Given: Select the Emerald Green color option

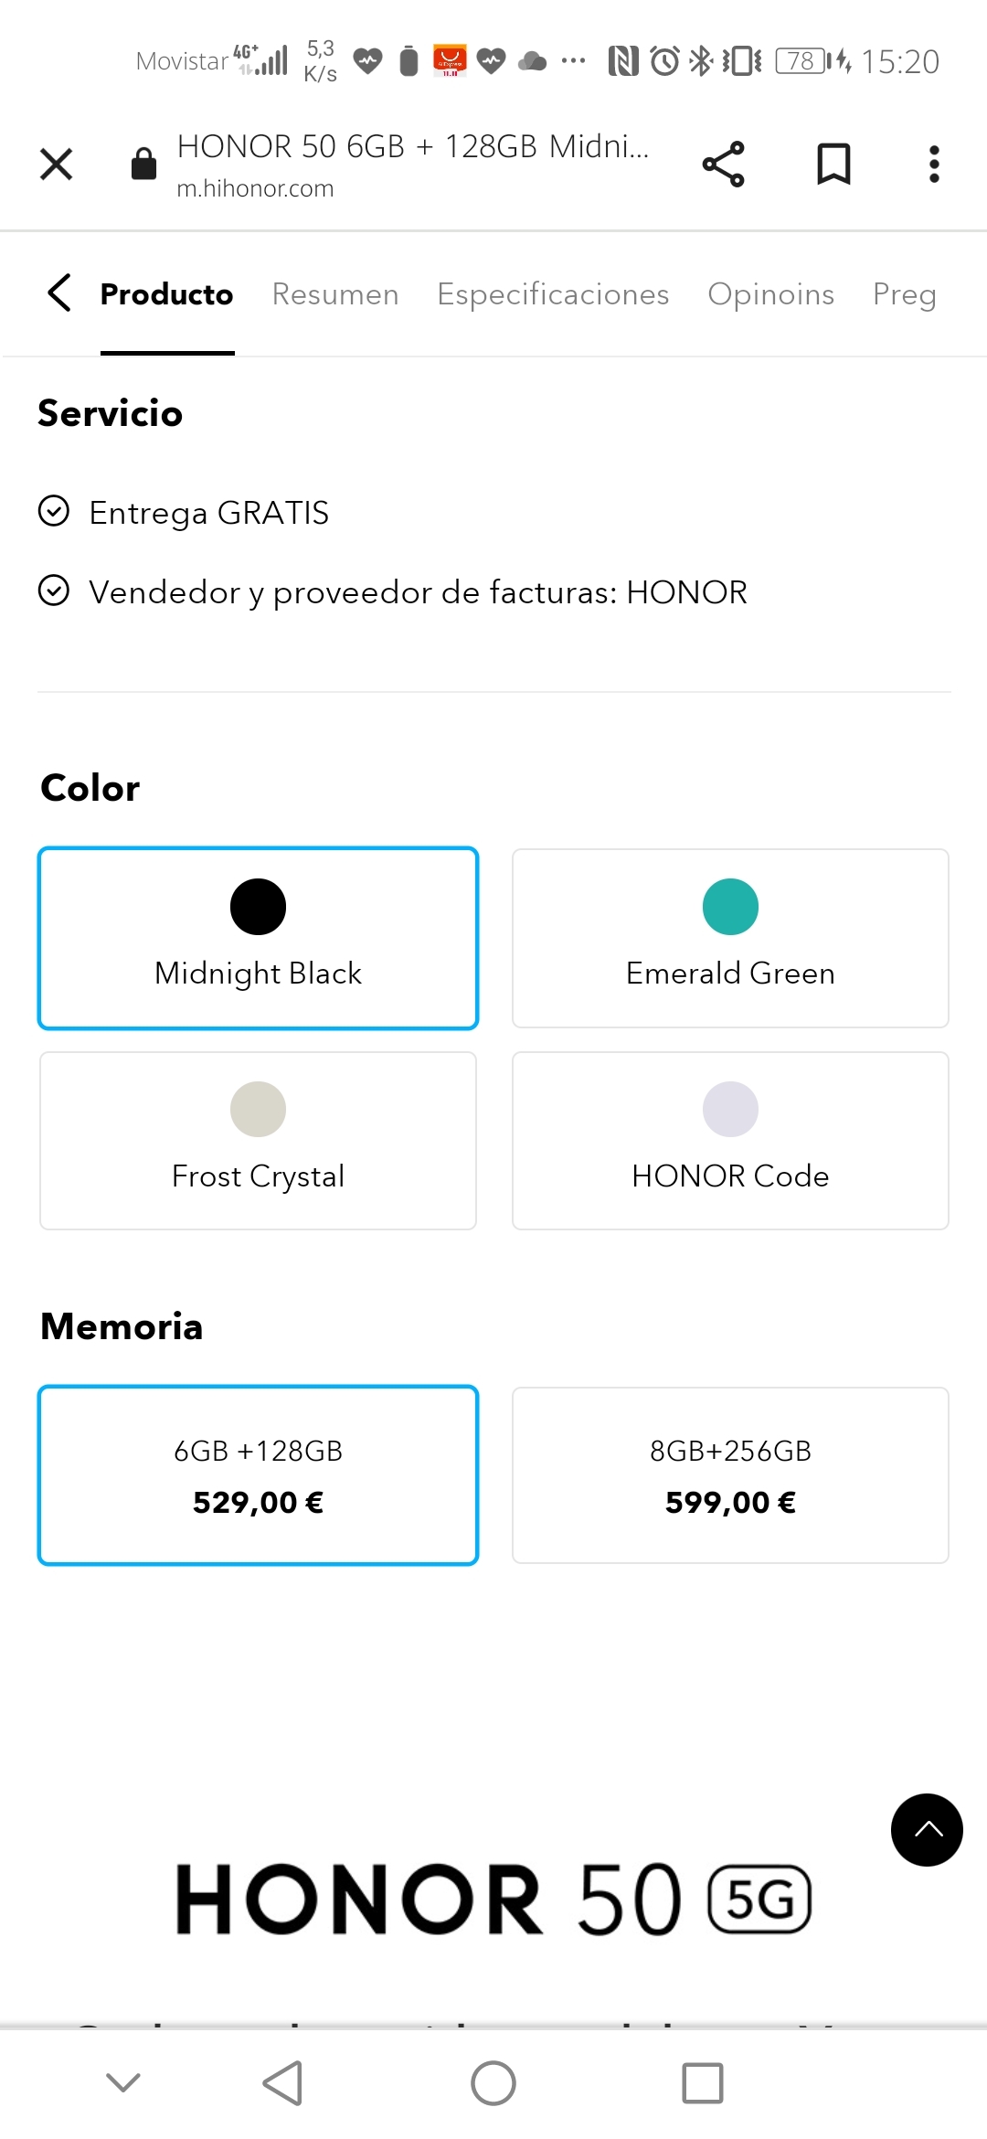Looking at the screenshot, I should point(729,938).
